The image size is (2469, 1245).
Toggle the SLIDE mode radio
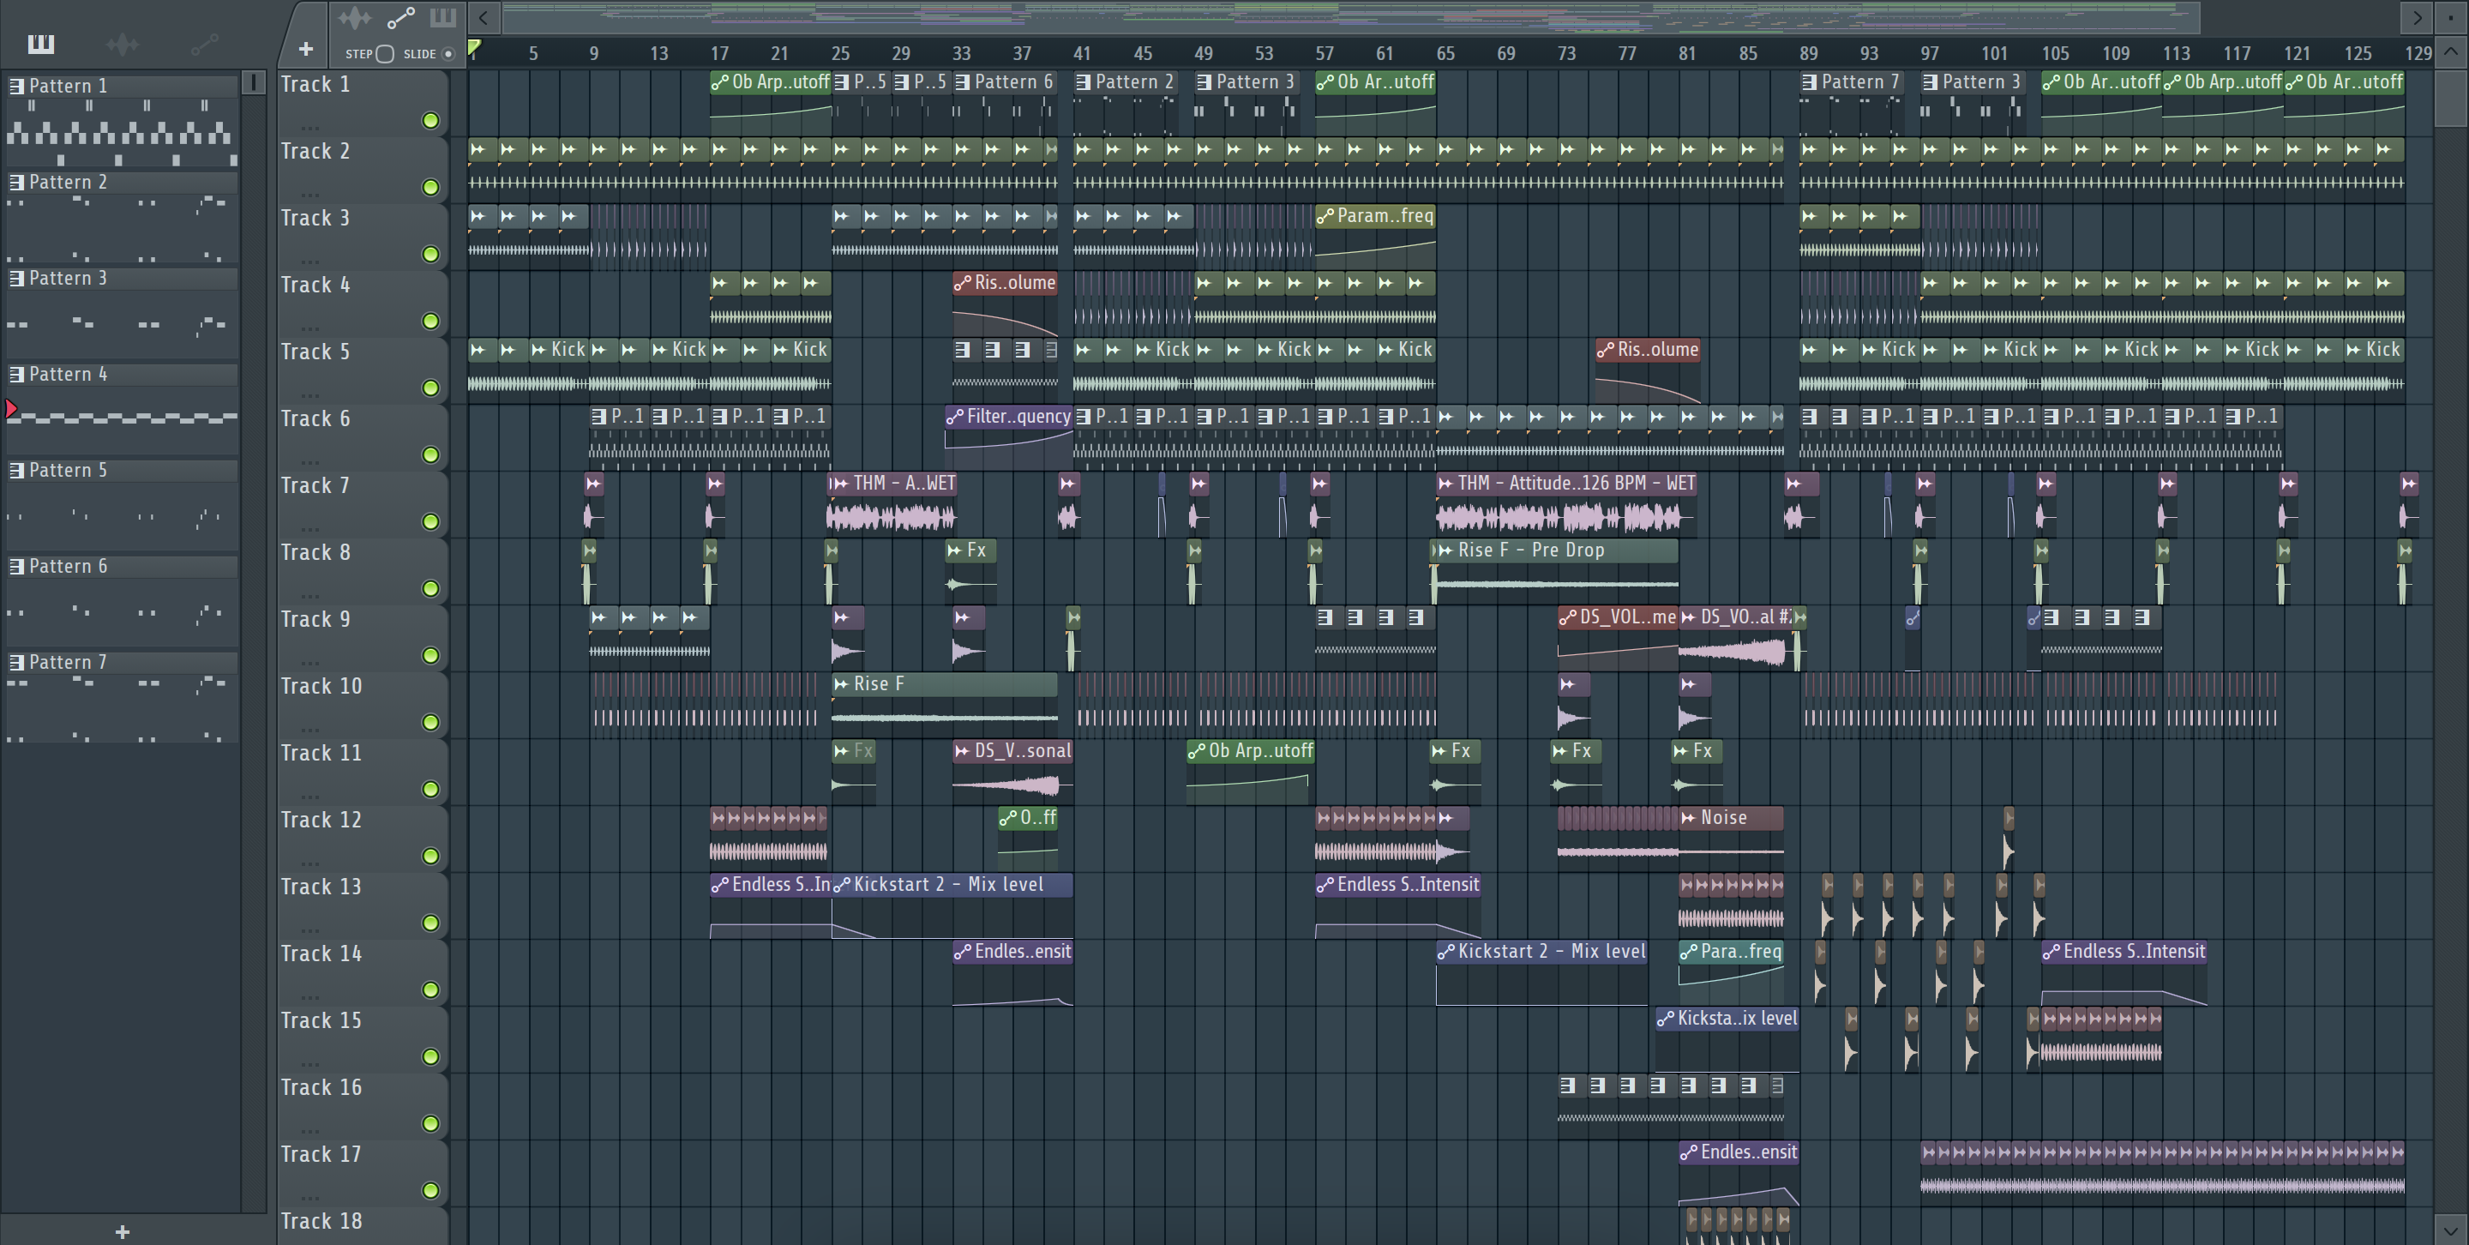click(x=448, y=54)
